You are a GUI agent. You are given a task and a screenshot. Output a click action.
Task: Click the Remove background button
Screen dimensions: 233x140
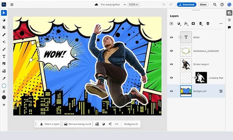tap(77, 124)
